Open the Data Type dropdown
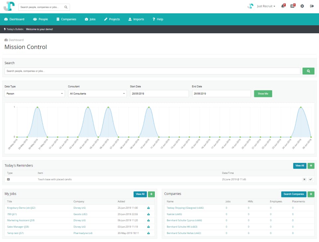319x242 pixels. pyautogui.click(x=35, y=94)
